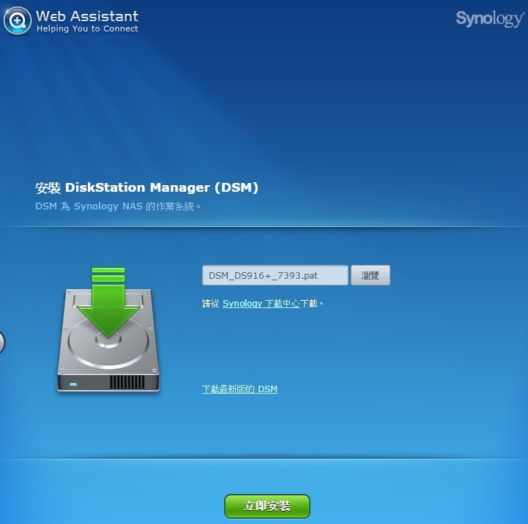Open the 下載最新版的 DSM link
Image resolution: width=528 pixels, height=524 pixels.
[x=239, y=389]
